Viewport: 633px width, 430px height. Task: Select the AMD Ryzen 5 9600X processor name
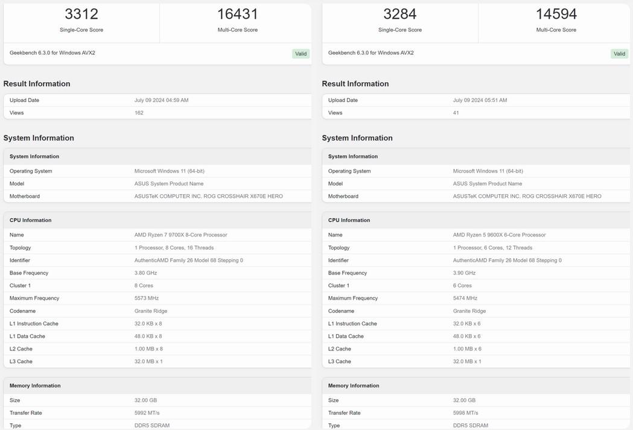point(499,235)
